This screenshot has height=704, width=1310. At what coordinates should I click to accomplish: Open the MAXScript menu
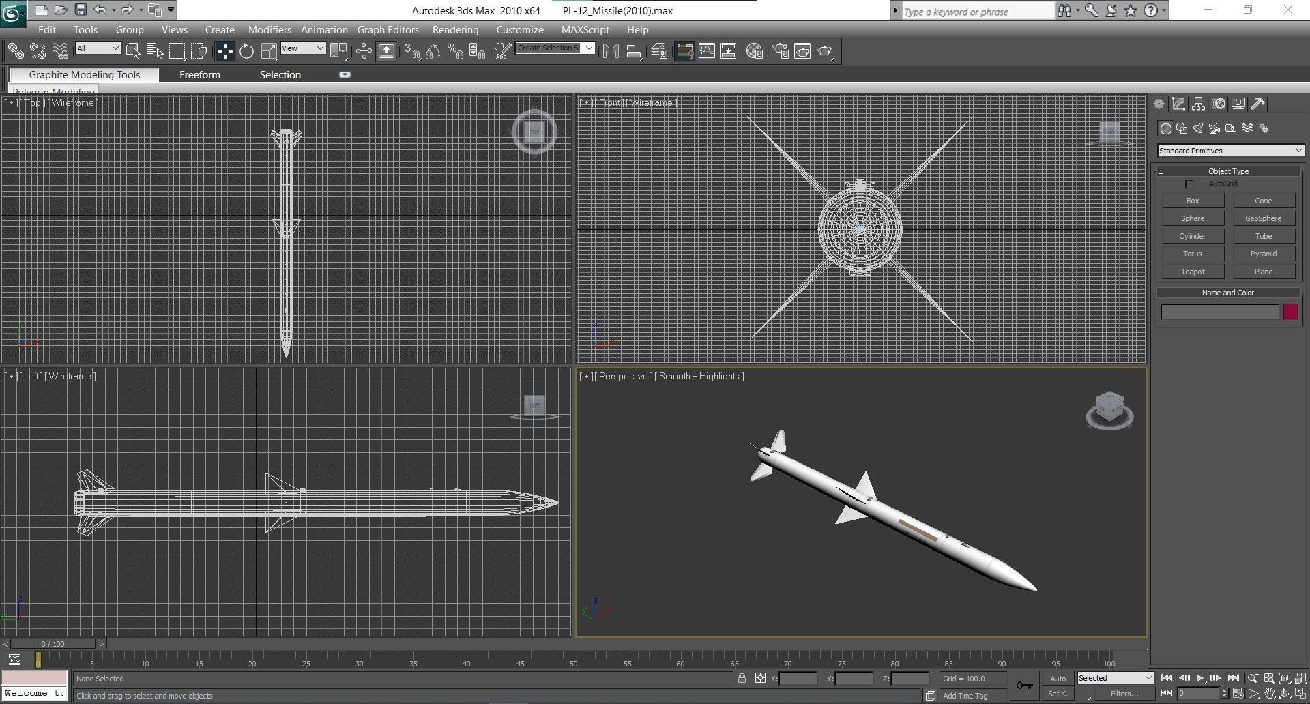[585, 30]
